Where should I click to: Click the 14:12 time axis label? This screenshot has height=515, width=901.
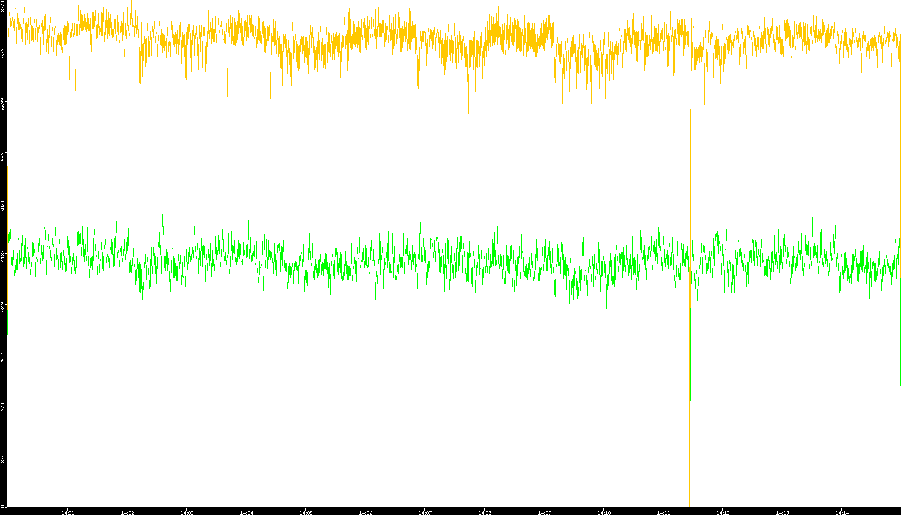(723, 512)
